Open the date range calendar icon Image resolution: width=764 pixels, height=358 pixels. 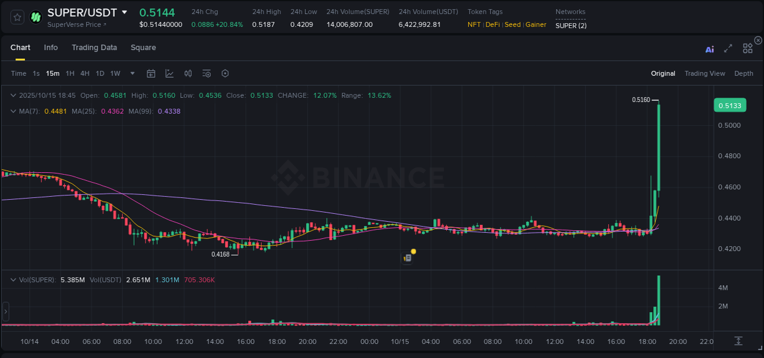151,73
